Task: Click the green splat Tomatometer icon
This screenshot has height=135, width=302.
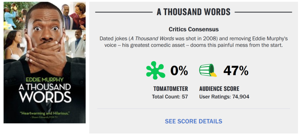Action: 156,70
